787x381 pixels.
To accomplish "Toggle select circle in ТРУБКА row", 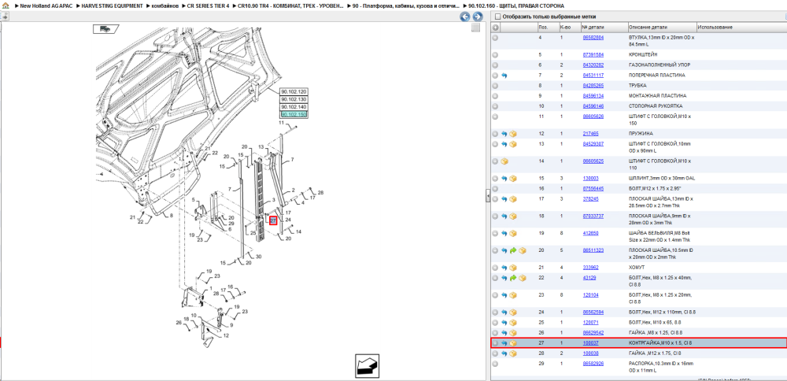I will click(495, 86).
